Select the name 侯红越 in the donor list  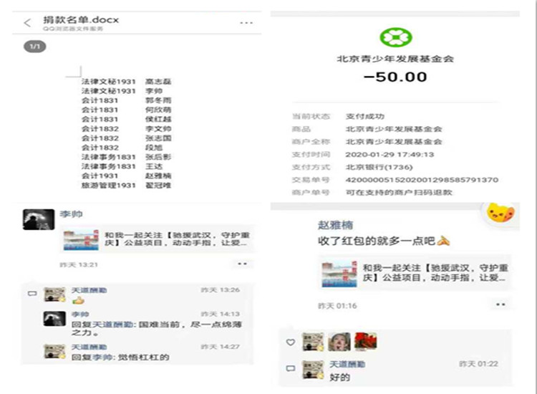coord(158,119)
